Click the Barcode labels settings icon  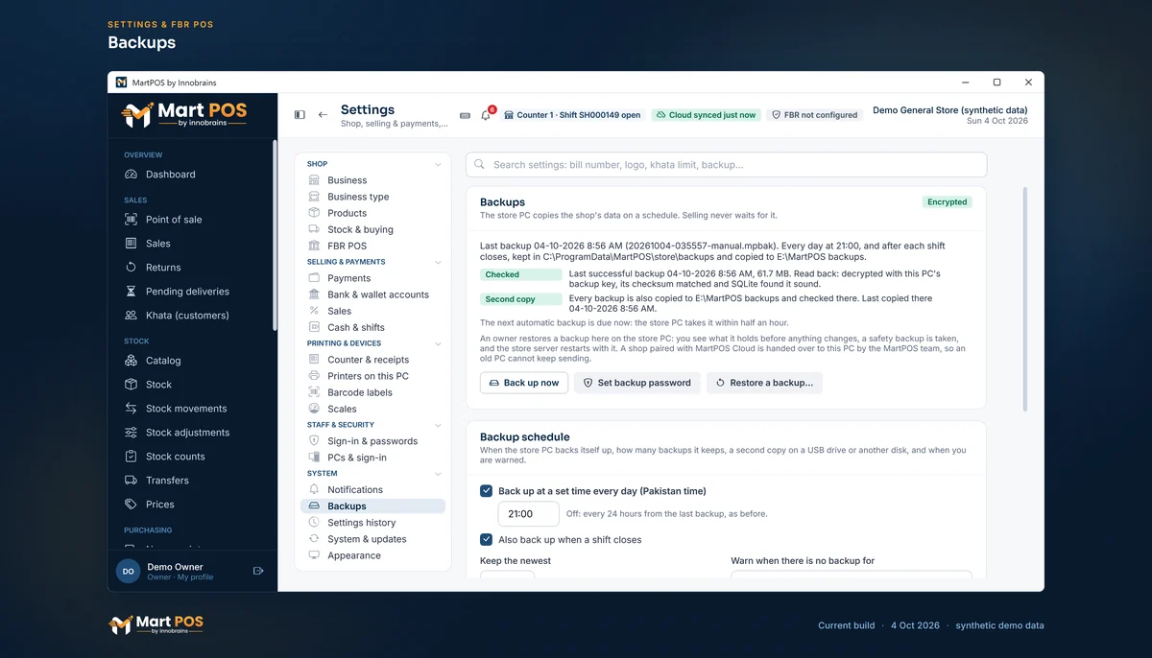coord(314,392)
